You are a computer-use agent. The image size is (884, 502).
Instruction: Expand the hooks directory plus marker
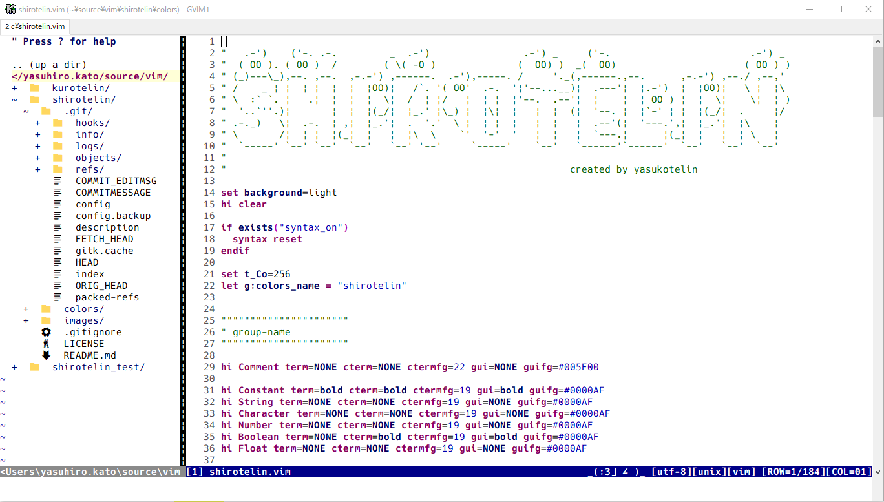[37, 123]
